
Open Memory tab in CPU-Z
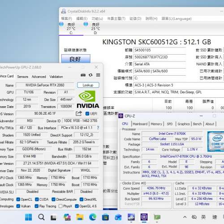(156, 124)
